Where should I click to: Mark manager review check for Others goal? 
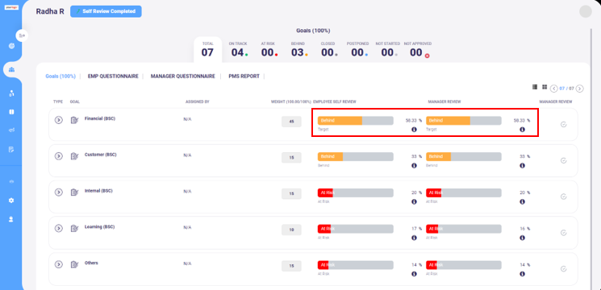click(563, 268)
